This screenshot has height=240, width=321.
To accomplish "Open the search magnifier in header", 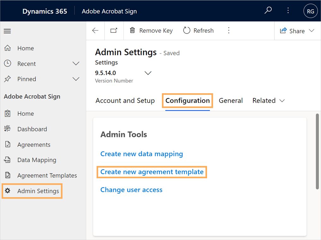I will (268, 10).
